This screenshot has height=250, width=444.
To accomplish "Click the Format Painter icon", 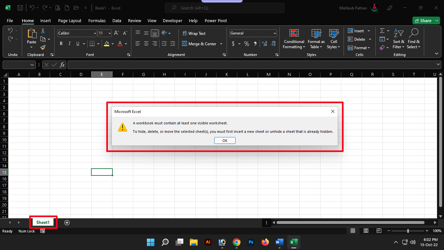I will point(43,48).
